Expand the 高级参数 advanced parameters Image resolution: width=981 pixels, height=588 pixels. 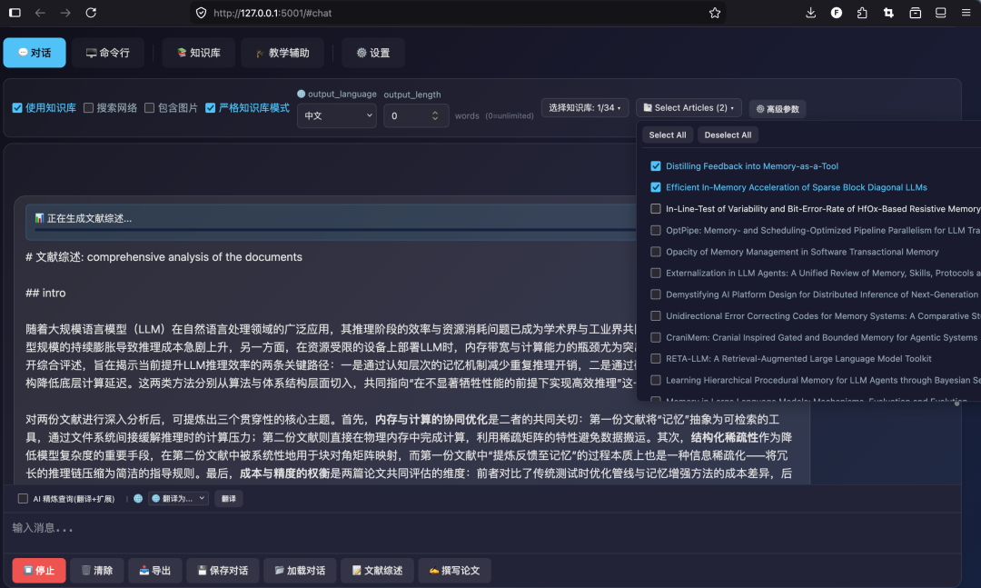[x=778, y=109]
